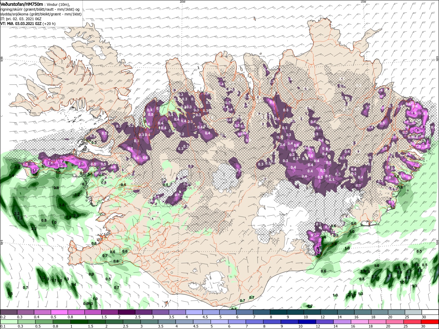Click the 'VT: Mið. 03.03.2021 02Z' valid time
The image size is (439, 329).
[x=21, y=24]
